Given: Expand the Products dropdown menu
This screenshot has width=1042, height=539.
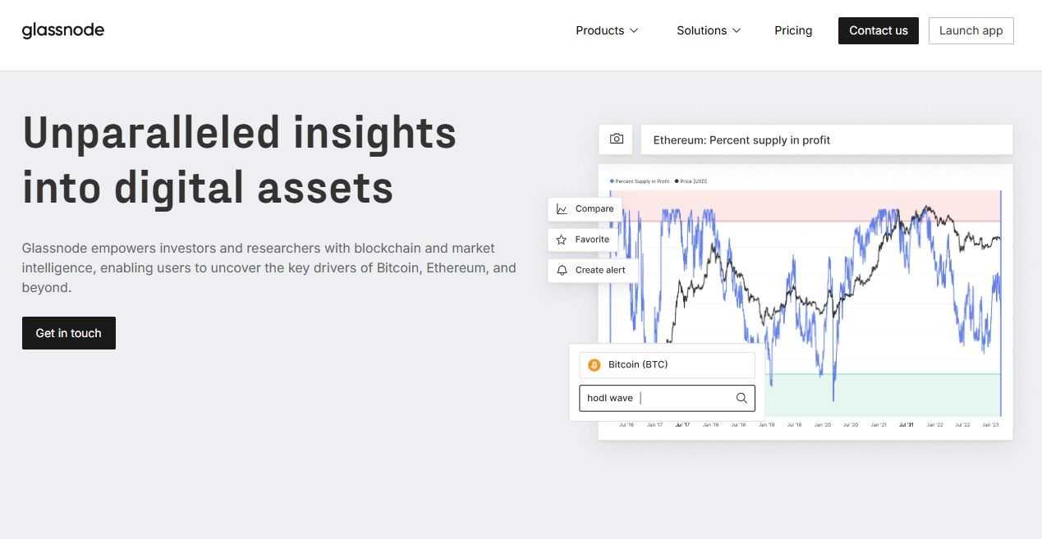Looking at the screenshot, I should click(x=607, y=30).
